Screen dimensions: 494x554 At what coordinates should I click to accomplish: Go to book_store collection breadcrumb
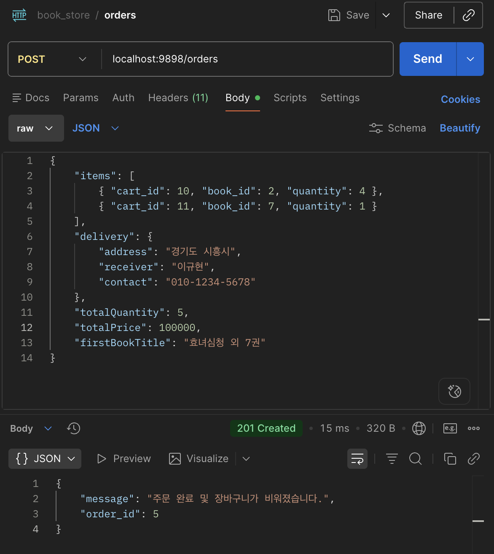click(x=64, y=15)
